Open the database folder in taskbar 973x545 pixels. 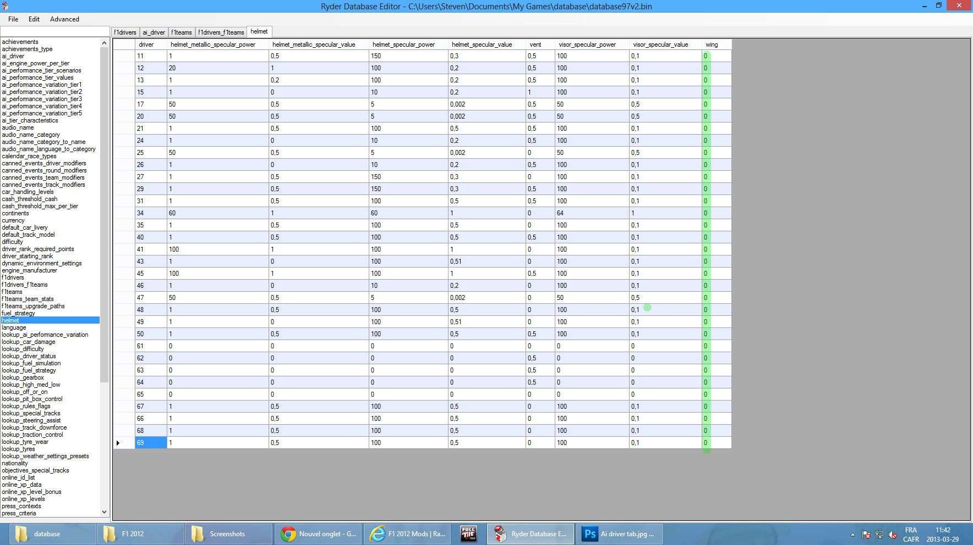52,534
